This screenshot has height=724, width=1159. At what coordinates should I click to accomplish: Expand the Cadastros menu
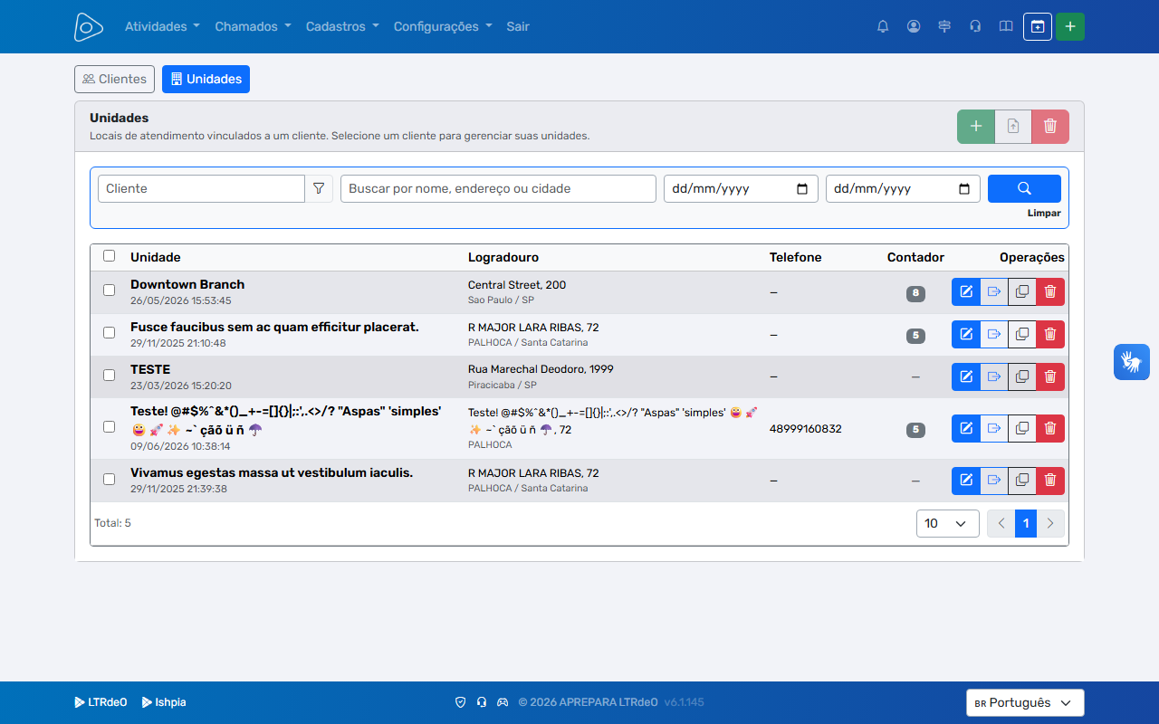click(x=342, y=26)
